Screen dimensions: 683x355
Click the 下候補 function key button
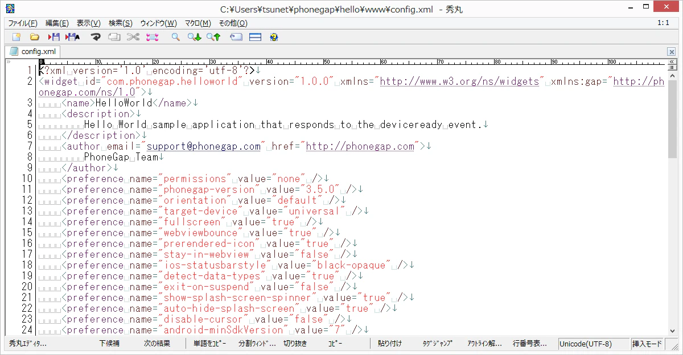(x=109, y=344)
